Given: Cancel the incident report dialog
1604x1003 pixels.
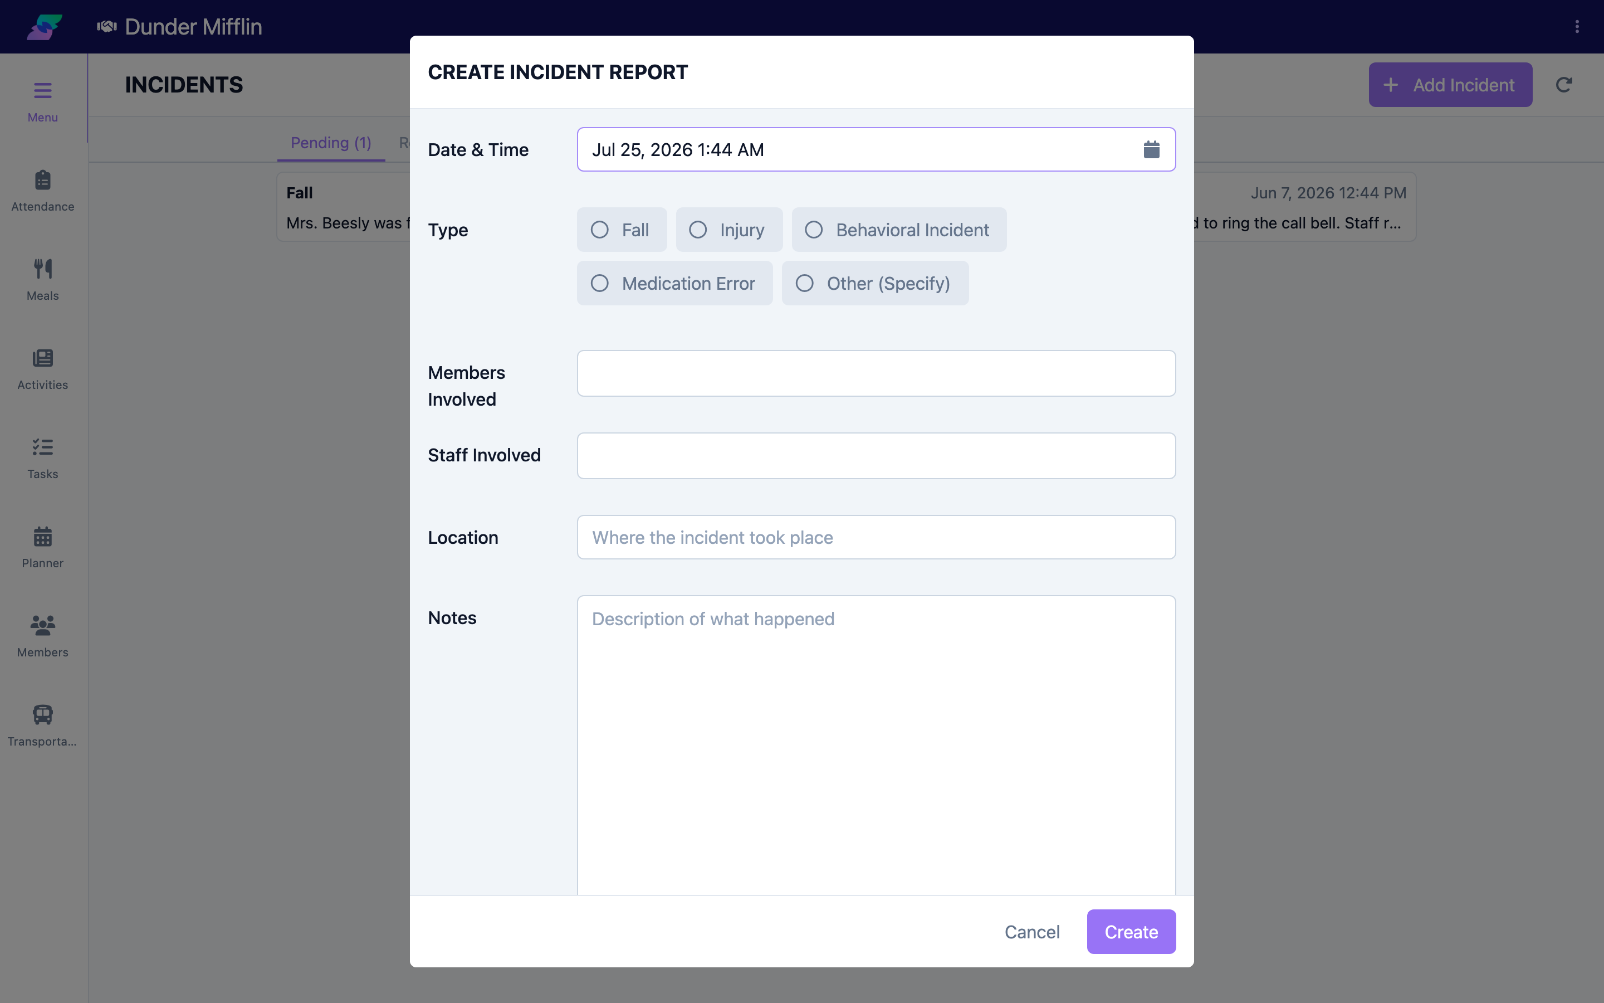Looking at the screenshot, I should 1032,931.
